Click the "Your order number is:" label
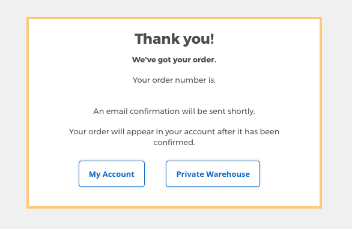Screen dimensions: 352x229 [x=174, y=80]
